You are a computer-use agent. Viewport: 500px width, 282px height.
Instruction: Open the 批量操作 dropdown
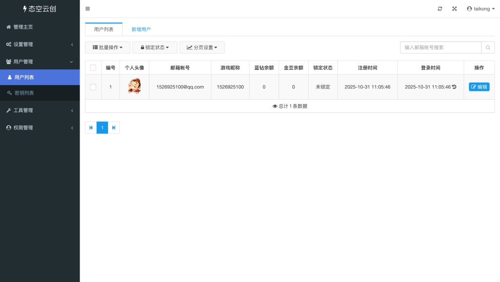coord(108,47)
